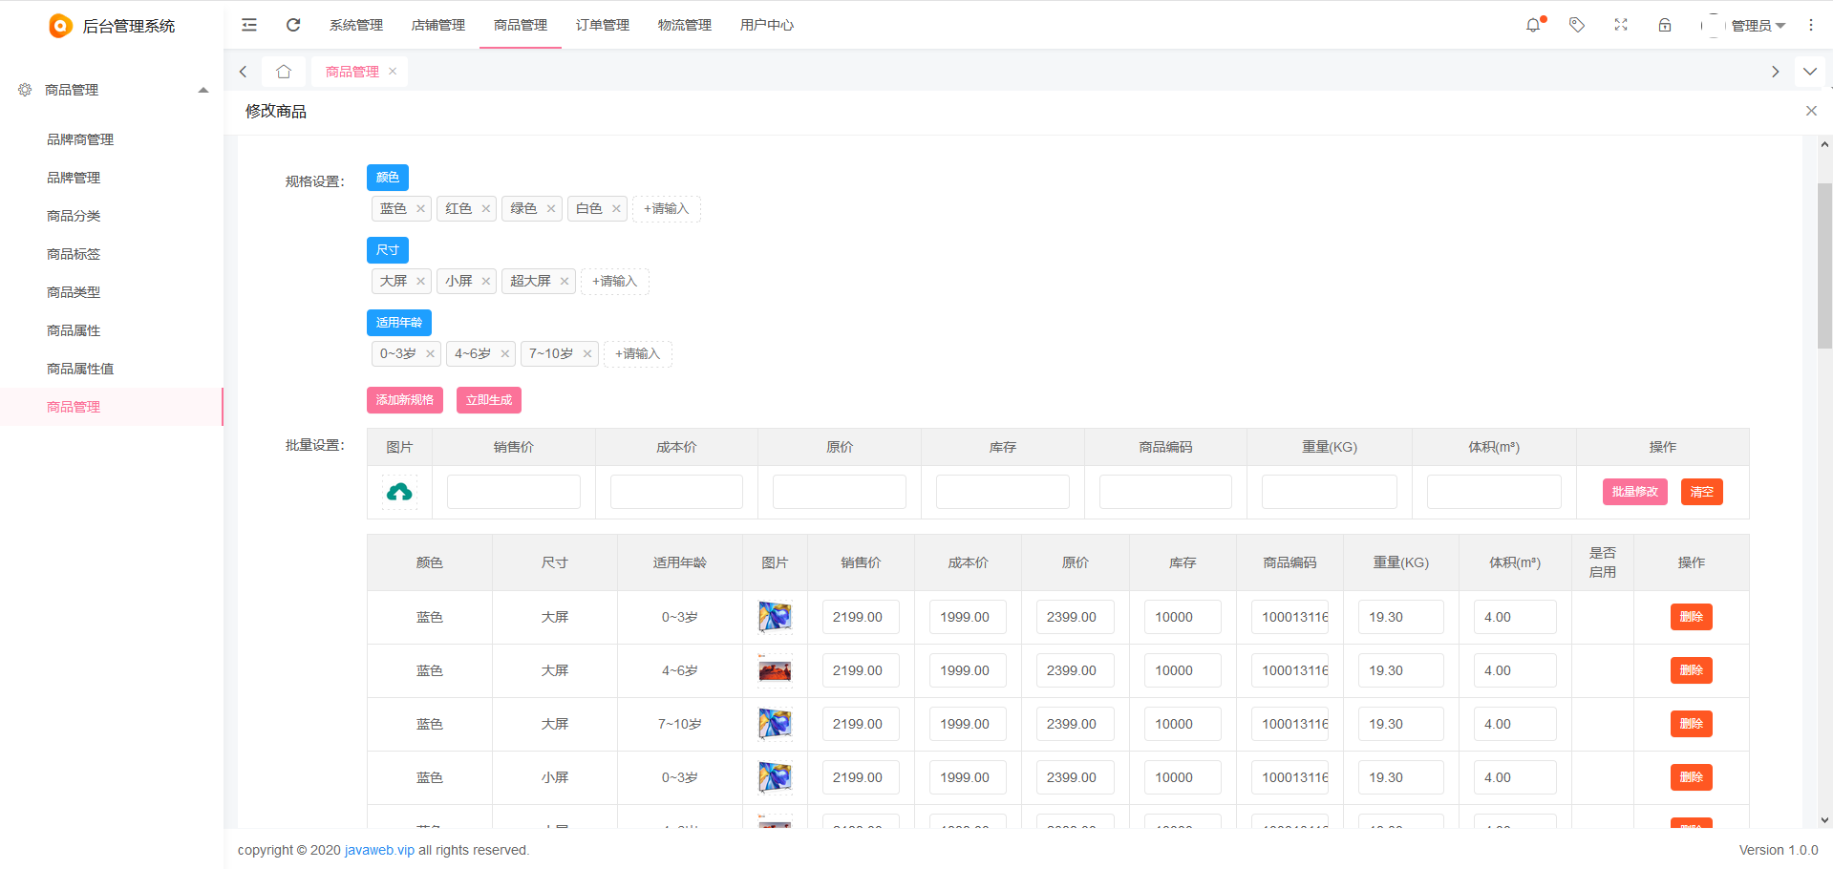The height and width of the screenshot is (869, 1833).
Task: Click the forward arrow on the tab bar
Action: click(x=1775, y=71)
